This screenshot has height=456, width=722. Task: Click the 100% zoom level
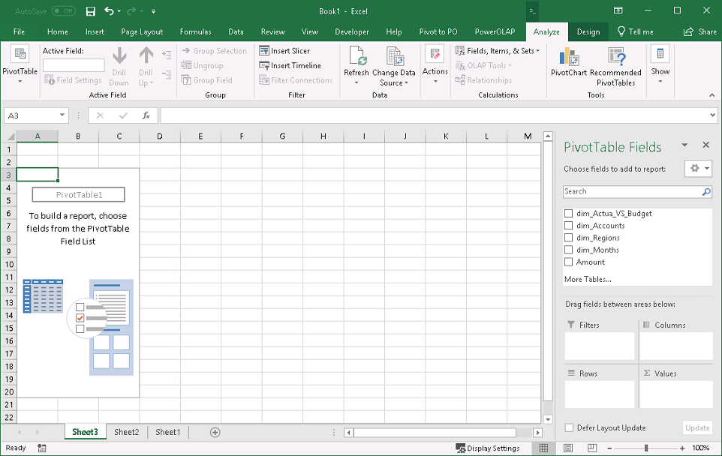701,448
